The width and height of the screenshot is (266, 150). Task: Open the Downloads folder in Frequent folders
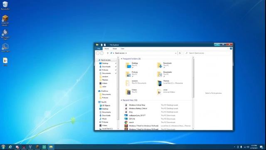pyautogui.click(x=167, y=65)
